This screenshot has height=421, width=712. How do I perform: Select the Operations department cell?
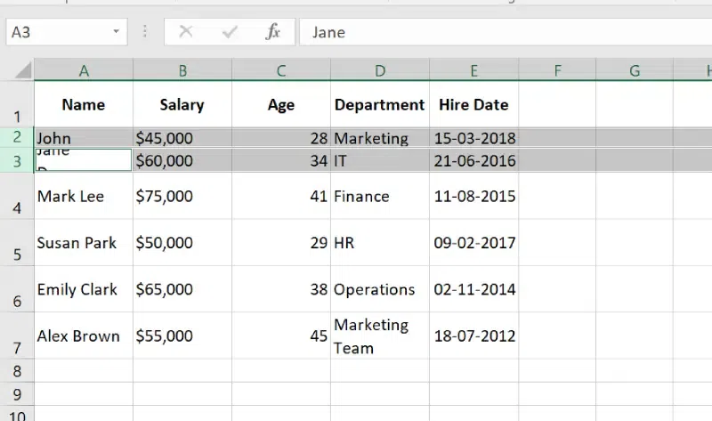(x=379, y=289)
